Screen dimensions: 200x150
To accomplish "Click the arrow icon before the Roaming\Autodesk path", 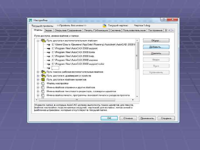I will click(48, 44).
